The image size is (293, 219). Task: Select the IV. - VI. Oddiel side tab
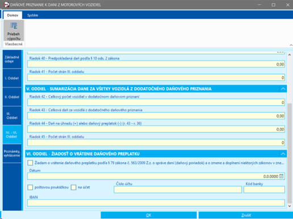tap(12, 135)
